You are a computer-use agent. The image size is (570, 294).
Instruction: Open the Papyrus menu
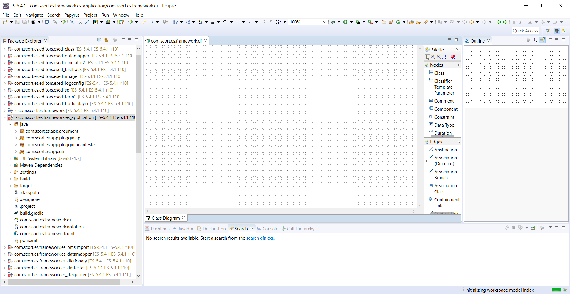click(72, 15)
